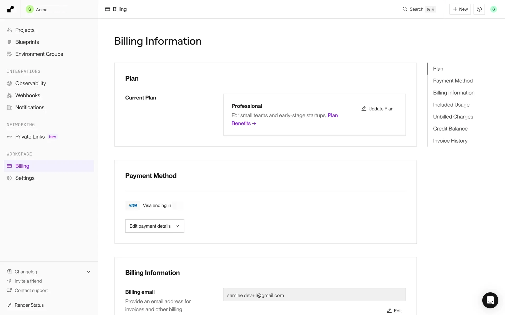Viewport: 505px width, 315px height.
Task: Click the Billing breadcrumb card icon
Action: [x=108, y=9]
